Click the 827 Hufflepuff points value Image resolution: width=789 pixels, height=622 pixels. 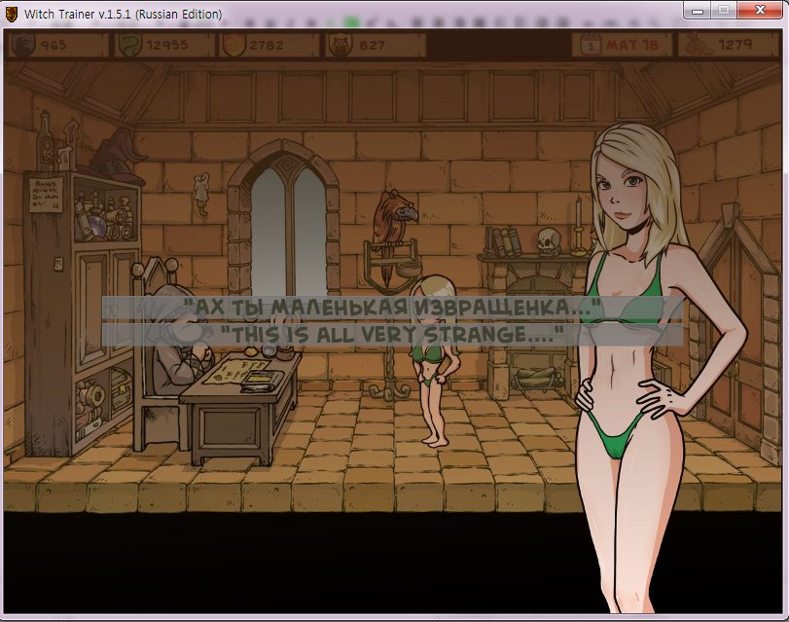[x=373, y=46]
